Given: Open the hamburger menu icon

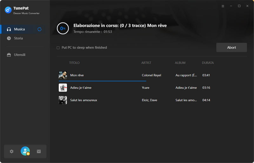Looking at the screenshot, I should [223, 6].
